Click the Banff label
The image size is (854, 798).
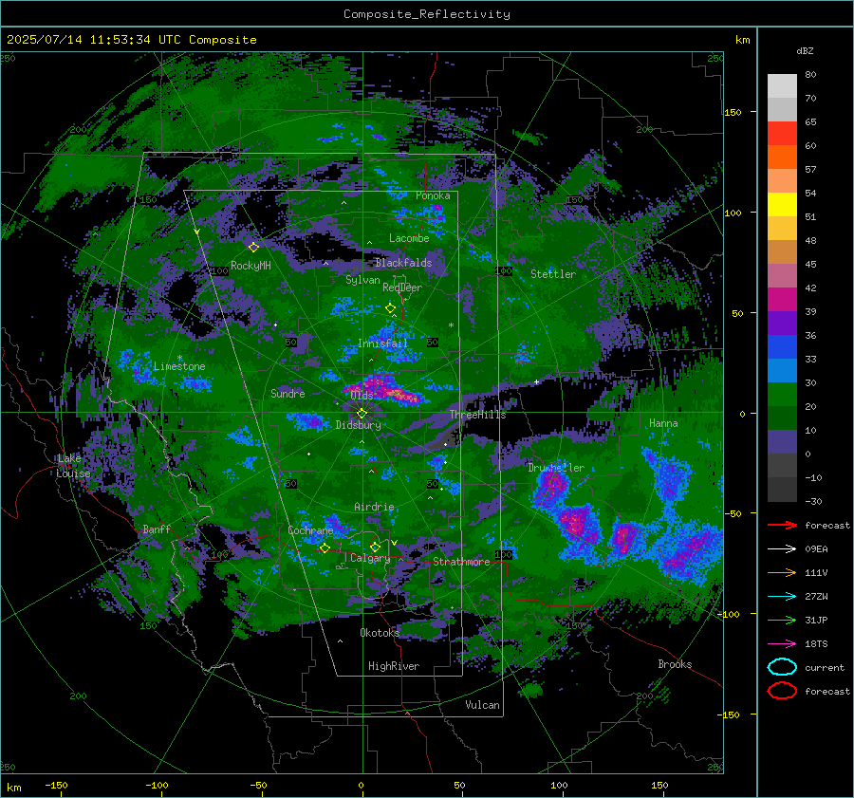pos(157,529)
